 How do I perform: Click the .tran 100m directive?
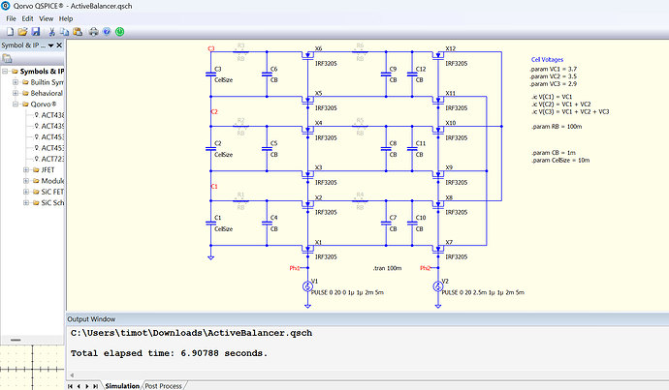click(x=387, y=268)
